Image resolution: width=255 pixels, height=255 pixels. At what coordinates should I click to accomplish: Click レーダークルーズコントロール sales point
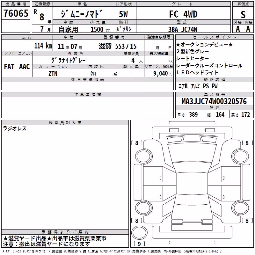coord(209,66)
